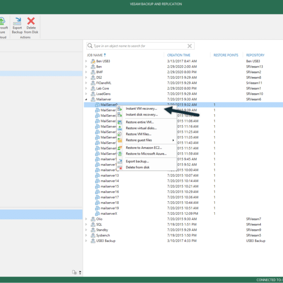Screen dimensions: 283x283
Task: Click the mailserver17 VM icon
Action: tap(97, 197)
